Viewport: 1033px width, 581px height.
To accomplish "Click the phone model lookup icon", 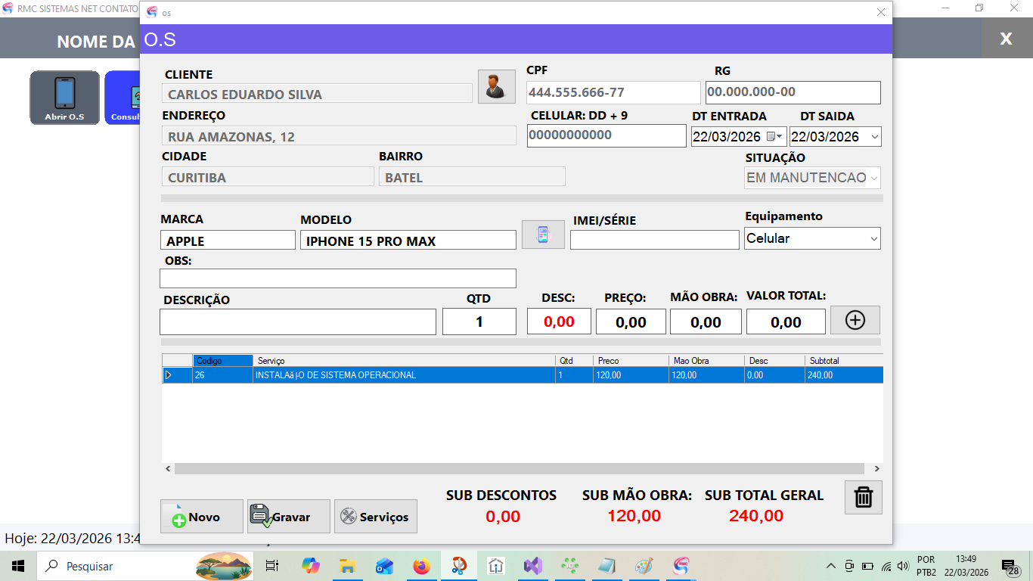I will (543, 235).
